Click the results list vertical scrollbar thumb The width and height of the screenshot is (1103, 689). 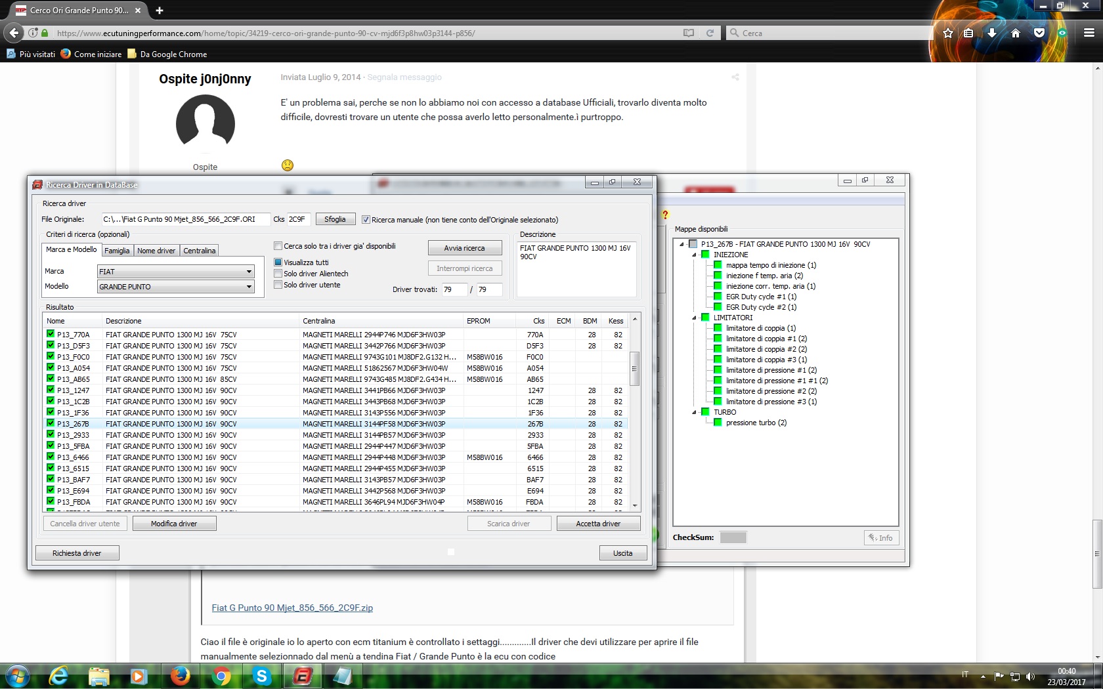pos(634,369)
